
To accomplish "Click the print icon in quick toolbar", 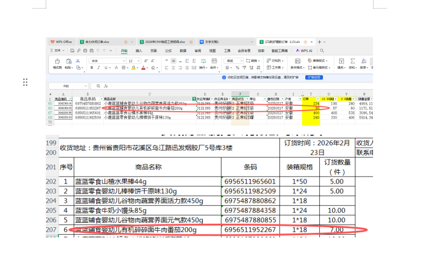I will pyautogui.click(x=86, y=50).
